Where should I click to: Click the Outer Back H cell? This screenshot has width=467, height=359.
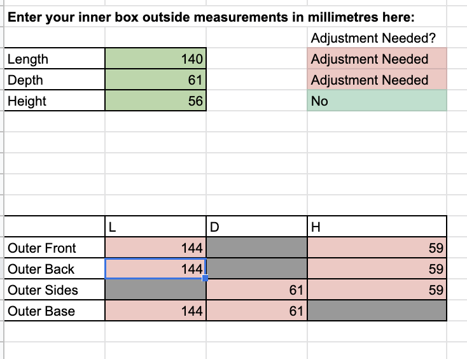click(377, 269)
